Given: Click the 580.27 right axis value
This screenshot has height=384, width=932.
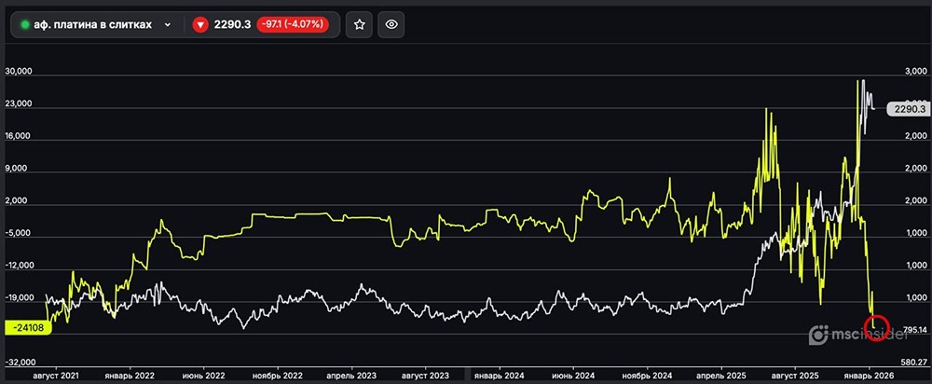Looking at the screenshot, I should (912, 363).
